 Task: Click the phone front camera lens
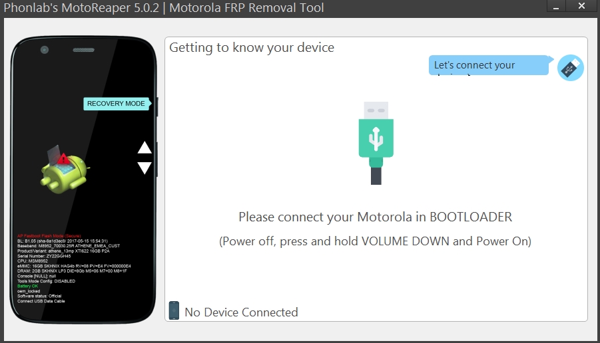click(x=45, y=50)
